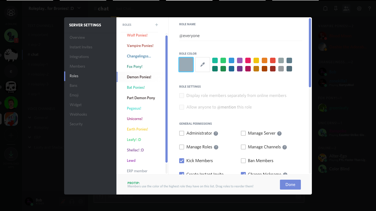
Task: Enable the Manage Roles checkbox
Action: tap(182, 147)
